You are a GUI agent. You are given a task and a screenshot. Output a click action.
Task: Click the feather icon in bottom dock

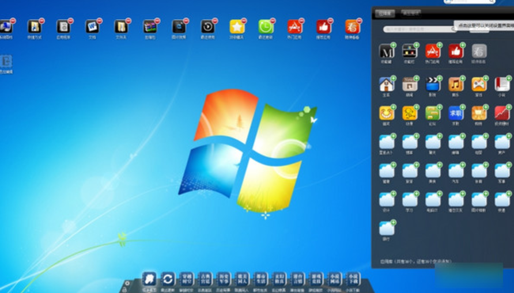149,279
